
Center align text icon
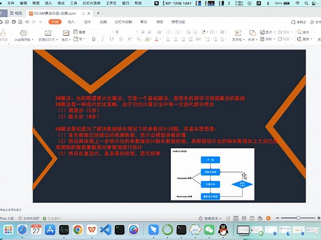point(176,39)
